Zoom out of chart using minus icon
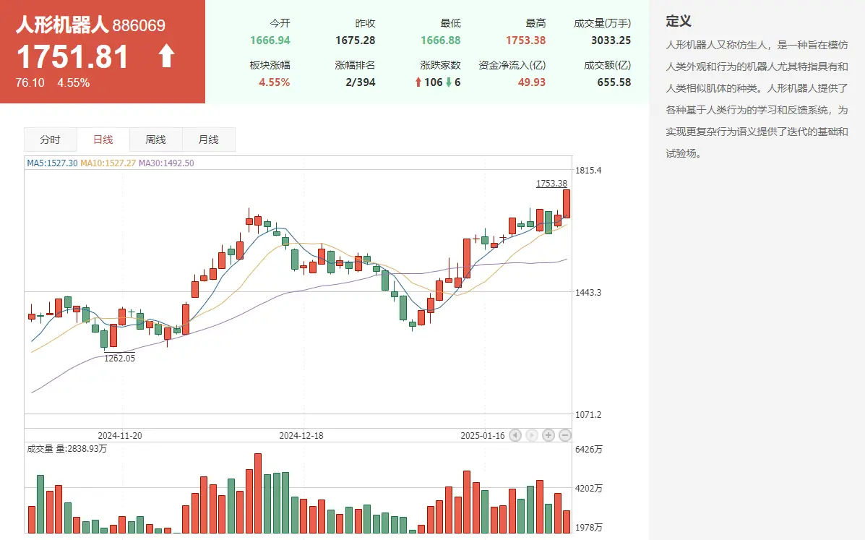865x540 pixels. pyautogui.click(x=564, y=435)
